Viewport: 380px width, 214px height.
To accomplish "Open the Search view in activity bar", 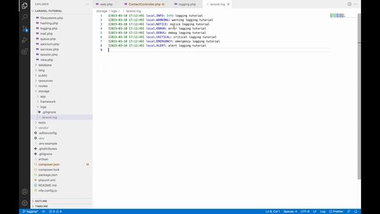I will 24,17.
